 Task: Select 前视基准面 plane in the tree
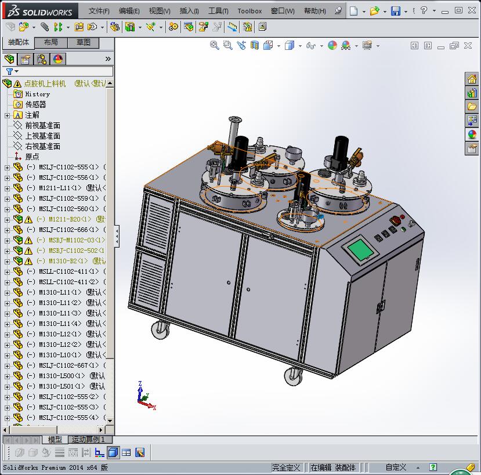click(x=42, y=125)
